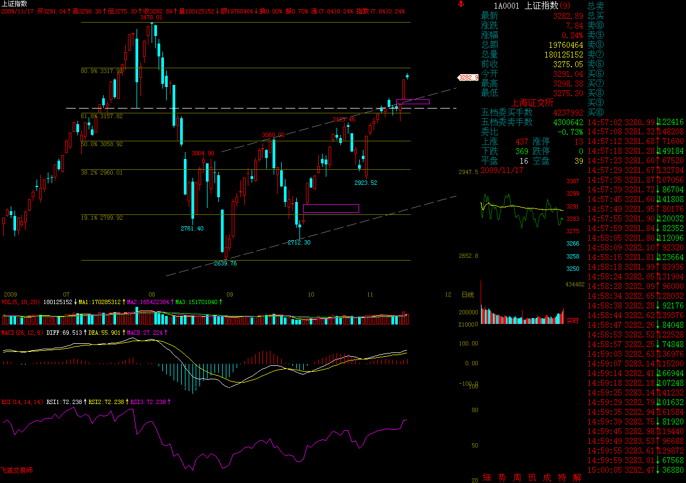
Task: Select the 14:59:14 tick trade row
Action: tap(636, 373)
